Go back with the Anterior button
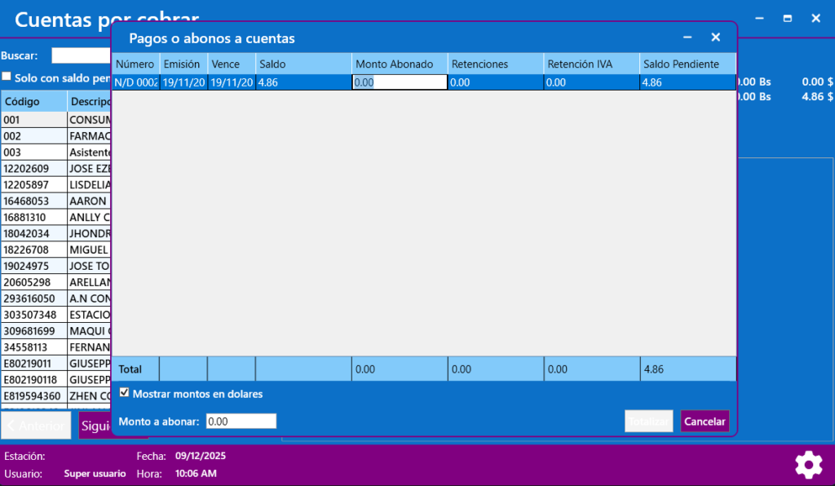Viewport: 835px width, 486px height. [36, 426]
